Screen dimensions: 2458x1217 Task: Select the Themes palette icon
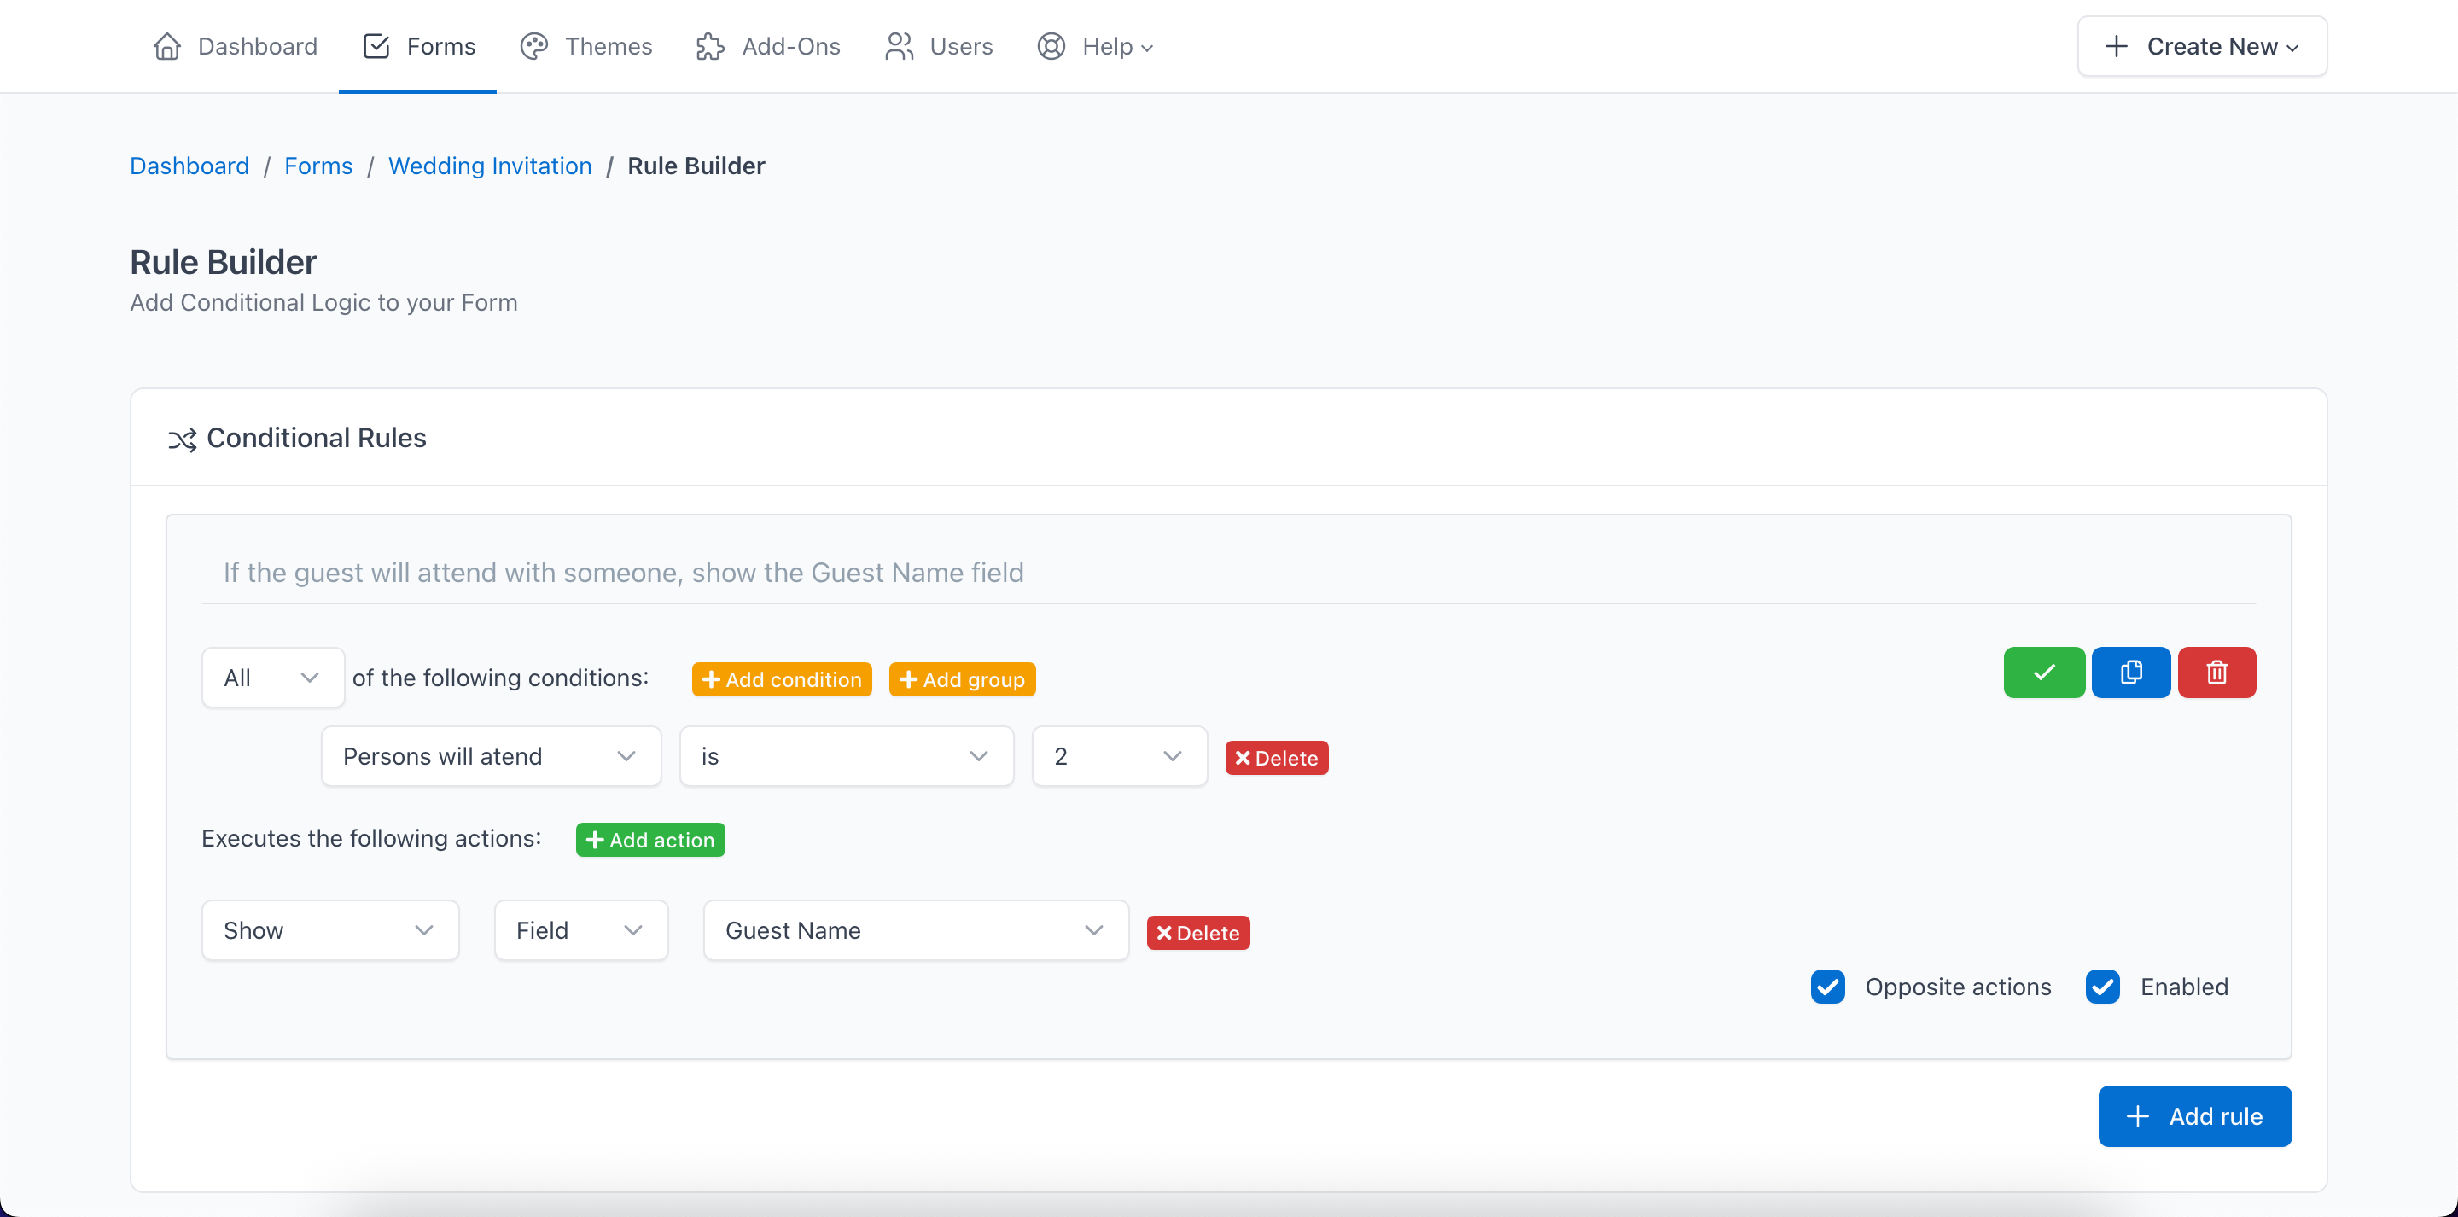point(533,46)
